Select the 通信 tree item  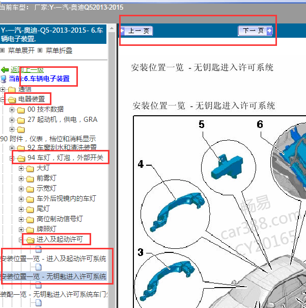(x=25, y=89)
